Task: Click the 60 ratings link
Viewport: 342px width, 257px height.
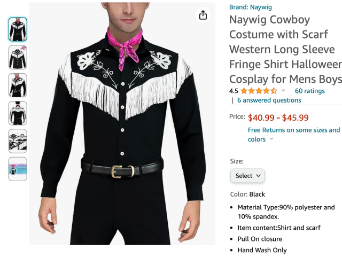Action: tap(309, 91)
